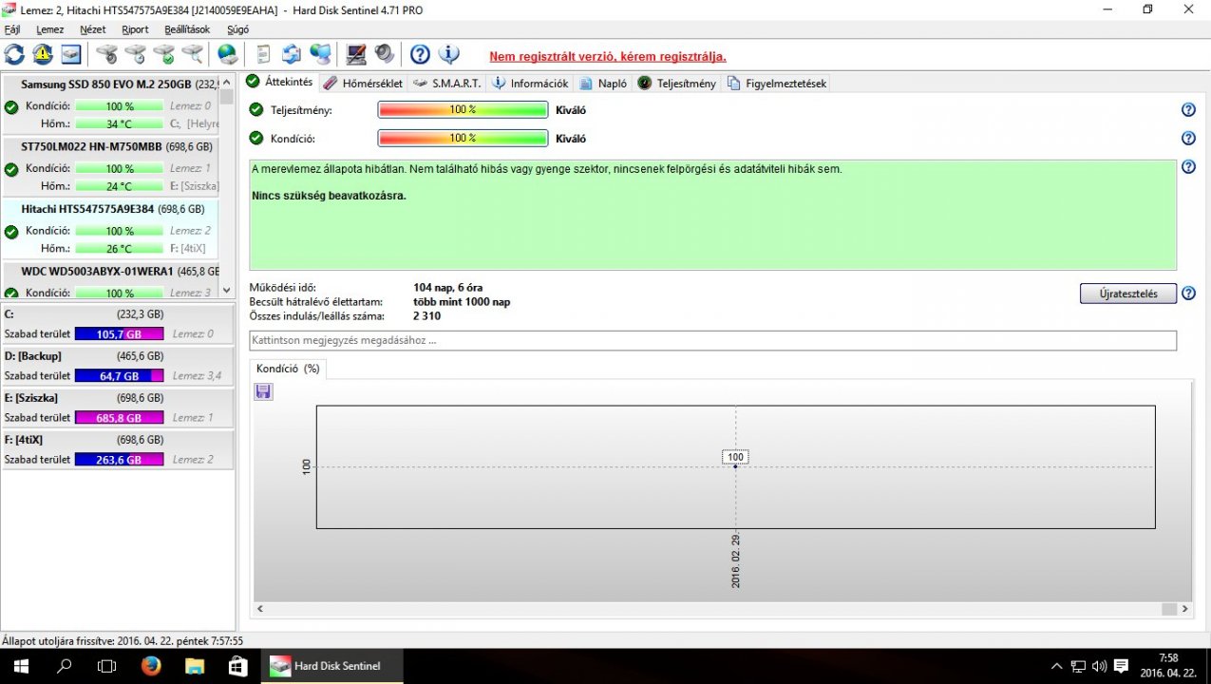The width and height of the screenshot is (1211, 684).
Task: Open the text report document icon
Action: point(263,54)
